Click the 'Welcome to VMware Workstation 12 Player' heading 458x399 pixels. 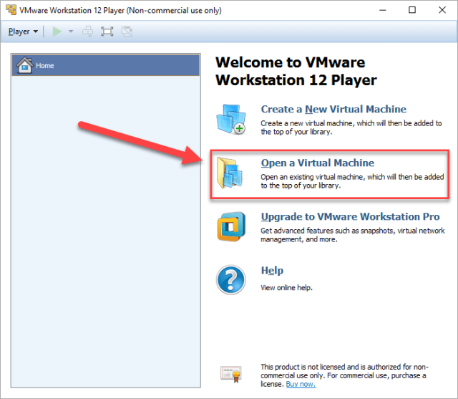(x=296, y=71)
